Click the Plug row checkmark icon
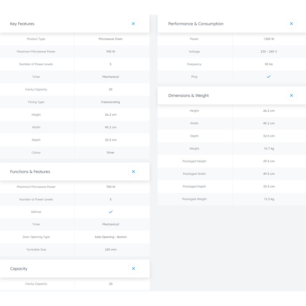Image resolution: width=306 pixels, height=306 pixels. point(269,76)
